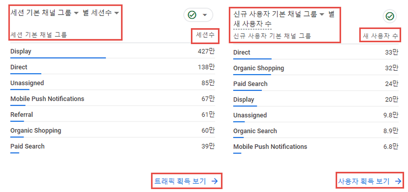Click the green checkmark icon on new users card
The height and width of the screenshot is (192, 408).
[390, 16]
